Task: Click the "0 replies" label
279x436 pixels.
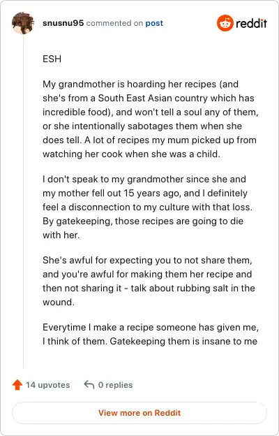Action: tap(115, 385)
